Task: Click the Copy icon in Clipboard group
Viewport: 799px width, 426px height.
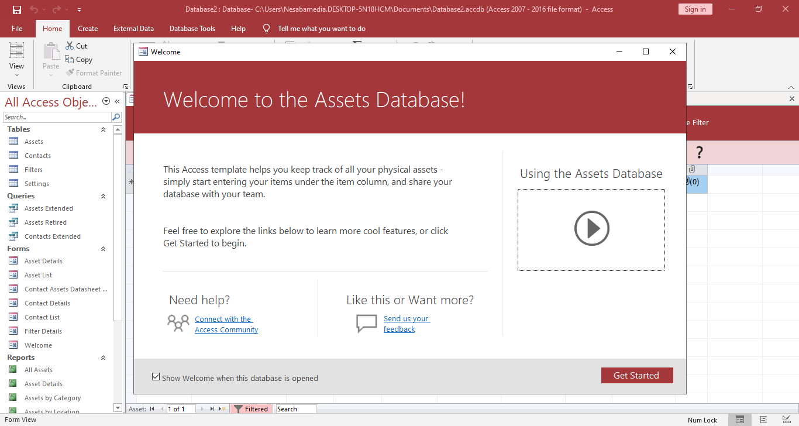Action: tap(70, 59)
